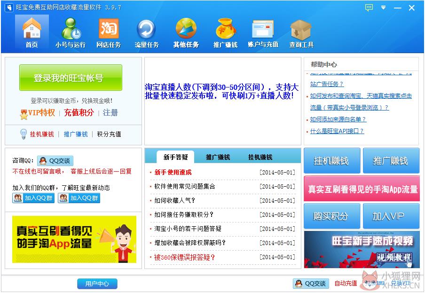Open the 旺宝新手速成视频 tutorial banner
Screen dimensions: 425x293
(362, 250)
